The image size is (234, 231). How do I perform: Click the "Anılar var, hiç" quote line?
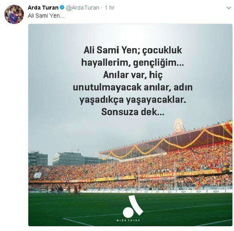(133, 75)
